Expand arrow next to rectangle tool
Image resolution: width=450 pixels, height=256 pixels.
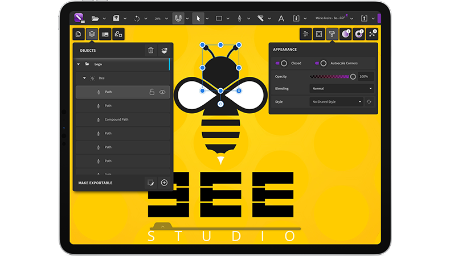point(228,19)
